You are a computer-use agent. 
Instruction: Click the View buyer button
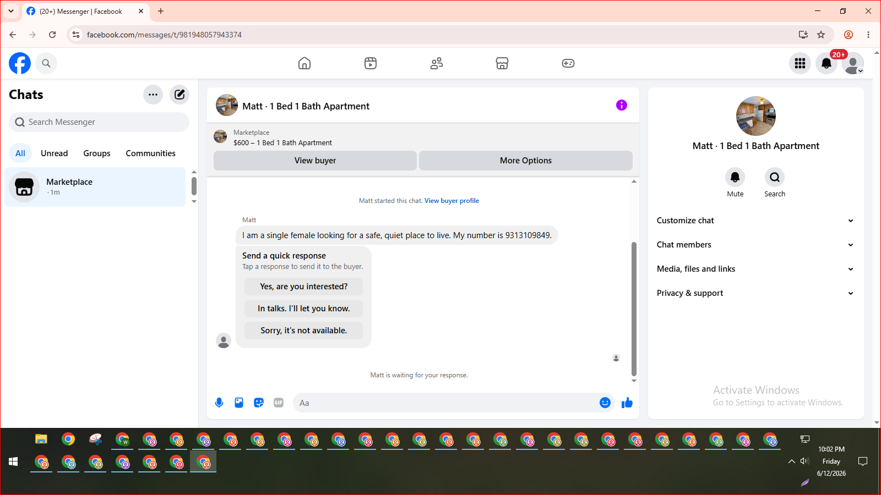pyautogui.click(x=315, y=161)
